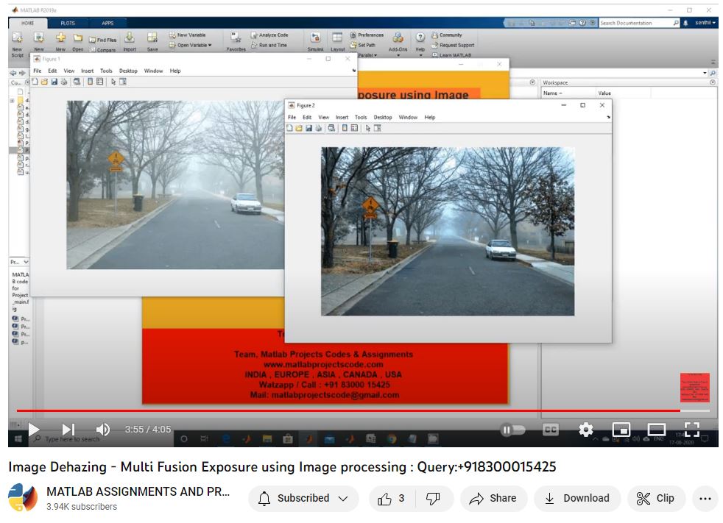
Task: Click New Figure icon in Figure 1
Action: (x=35, y=82)
